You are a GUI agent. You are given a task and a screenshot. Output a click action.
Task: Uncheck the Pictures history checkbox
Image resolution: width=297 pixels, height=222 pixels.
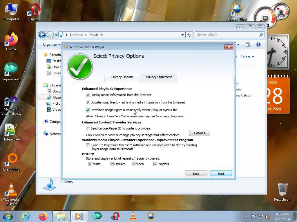(112, 164)
